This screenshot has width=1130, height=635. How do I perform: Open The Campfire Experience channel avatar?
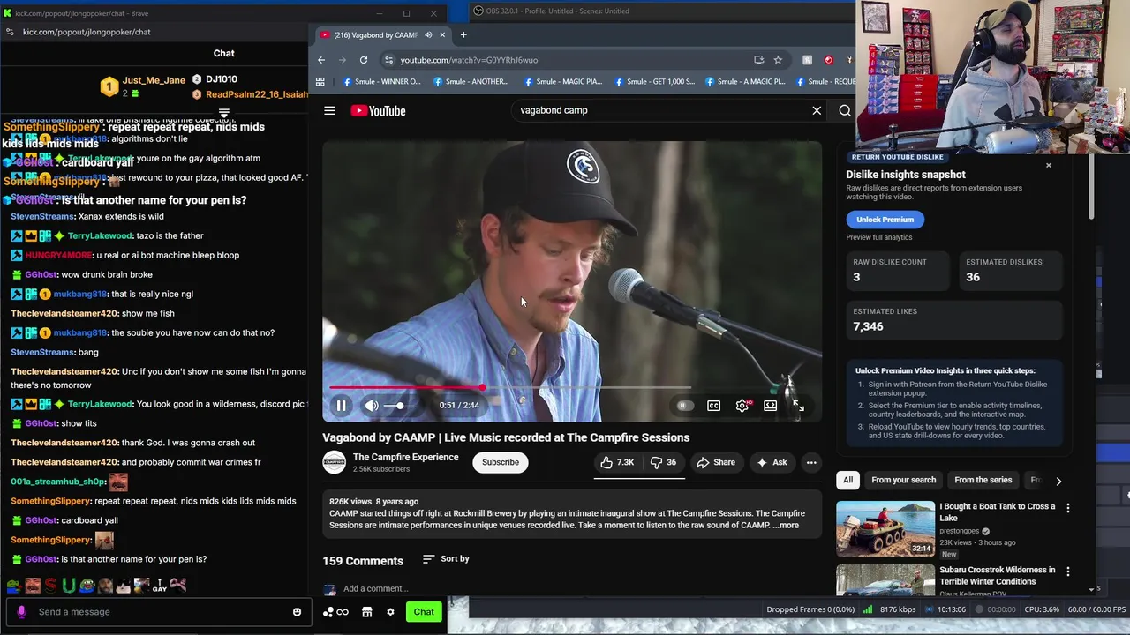(x=334, y=462)
